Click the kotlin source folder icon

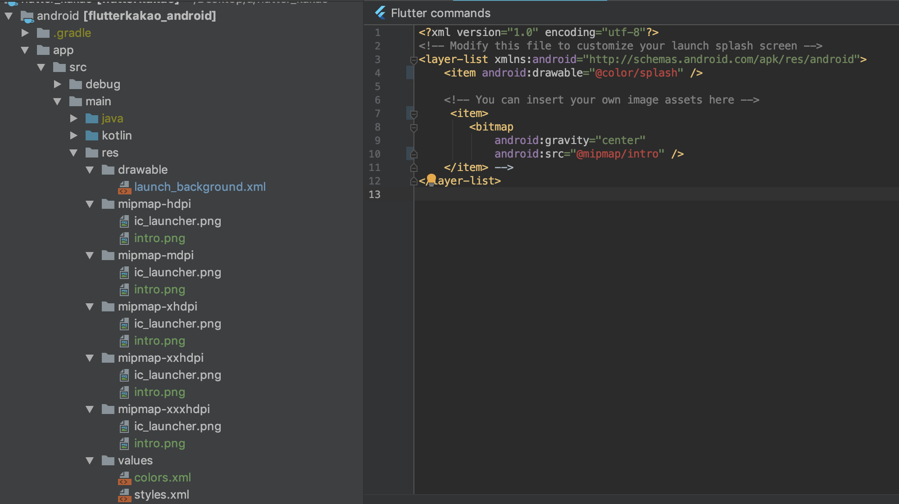coord(92,135)
